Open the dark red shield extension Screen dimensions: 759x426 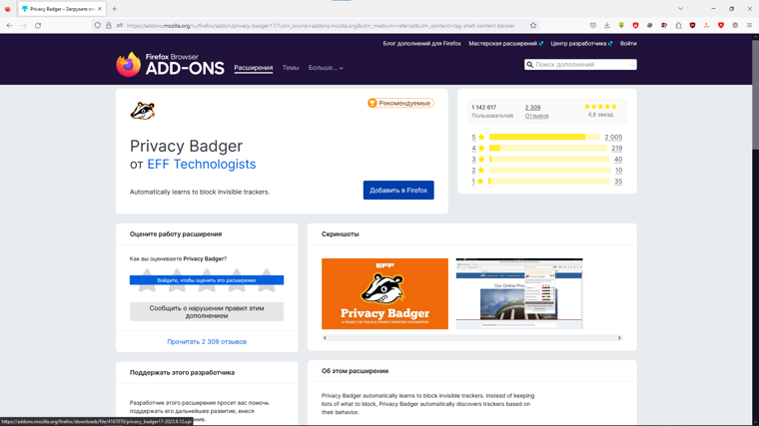click(x=693, y=26)
